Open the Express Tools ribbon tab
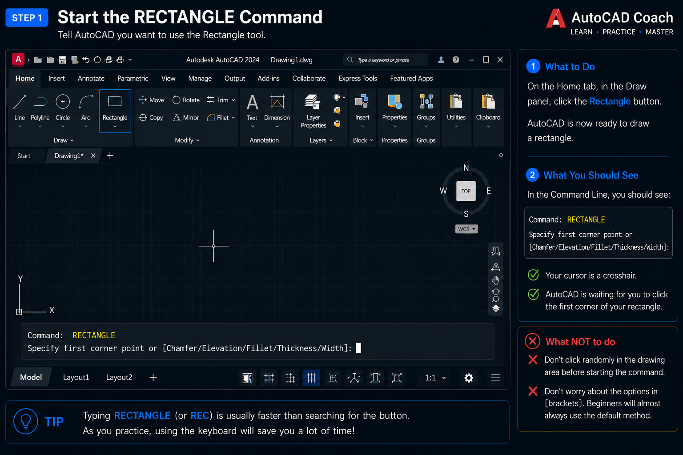Viewport: 683px width, 455px height. point(358,78)
